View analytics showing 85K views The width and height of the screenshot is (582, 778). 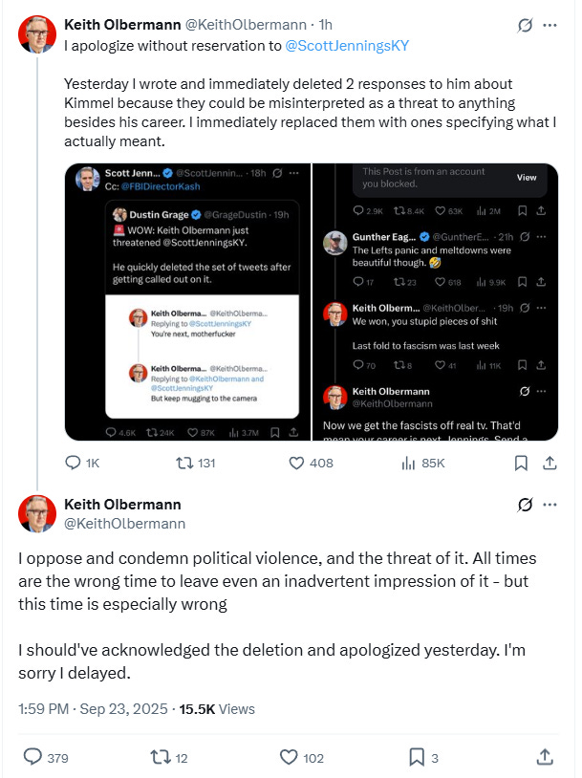[408, 463]
